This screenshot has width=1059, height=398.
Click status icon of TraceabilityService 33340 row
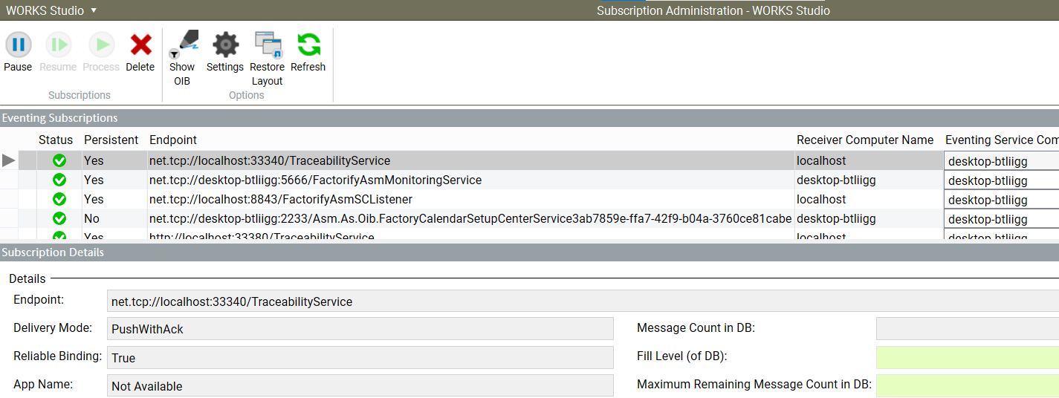[59, 160]
